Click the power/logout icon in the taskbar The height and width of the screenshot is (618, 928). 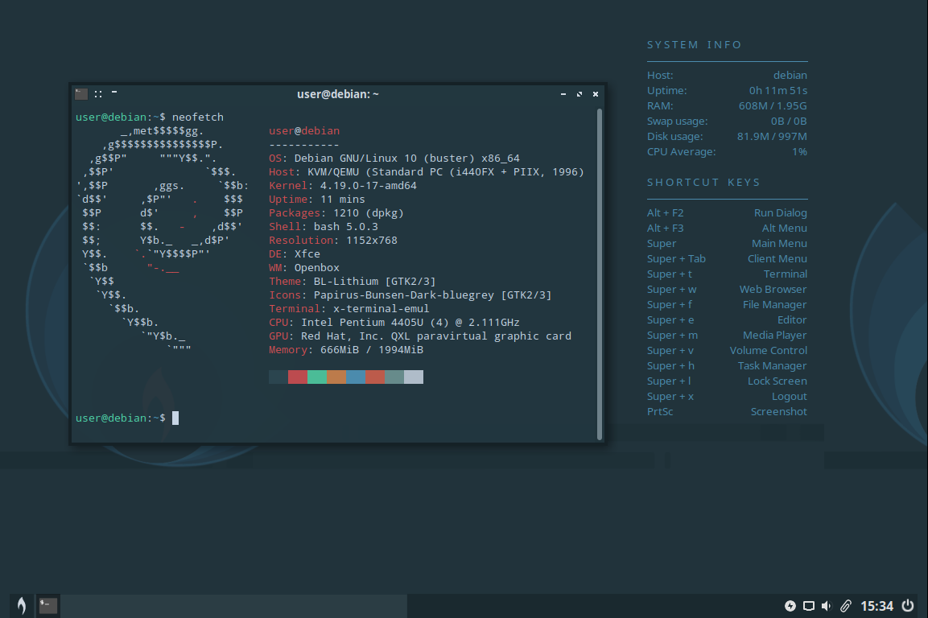pos(907,606)
